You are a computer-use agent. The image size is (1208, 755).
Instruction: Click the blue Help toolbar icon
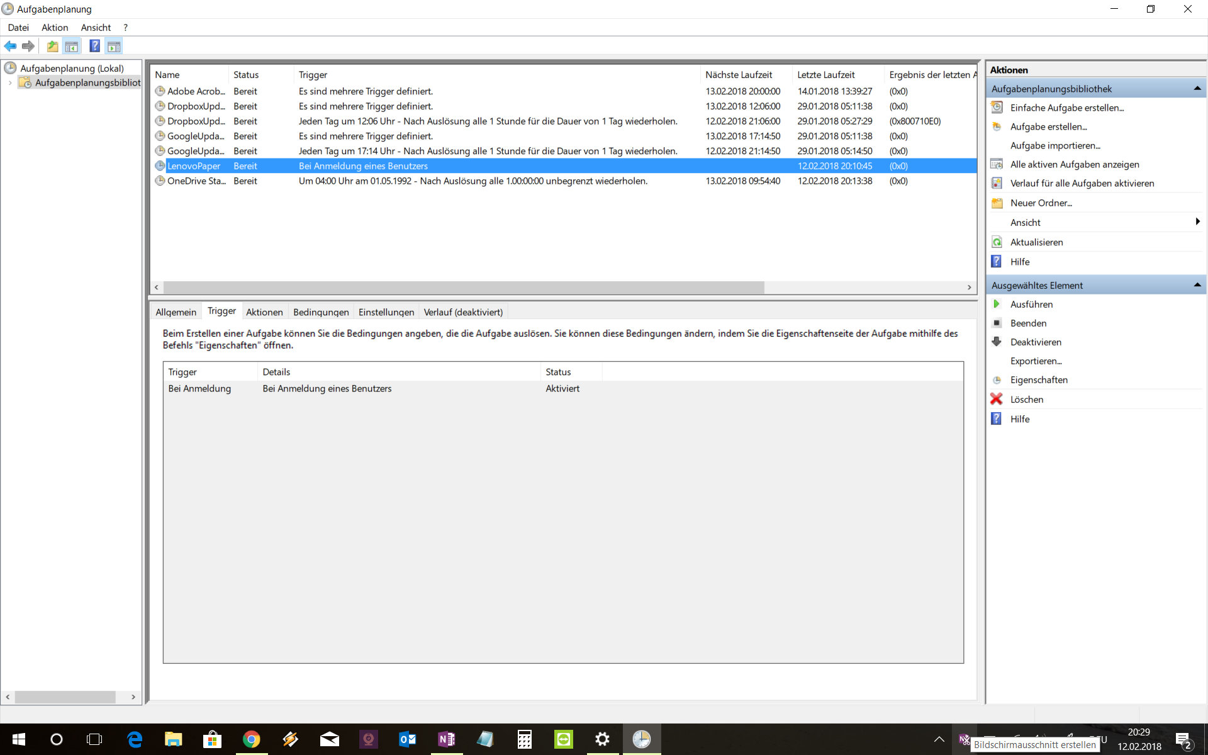(94, 46)
